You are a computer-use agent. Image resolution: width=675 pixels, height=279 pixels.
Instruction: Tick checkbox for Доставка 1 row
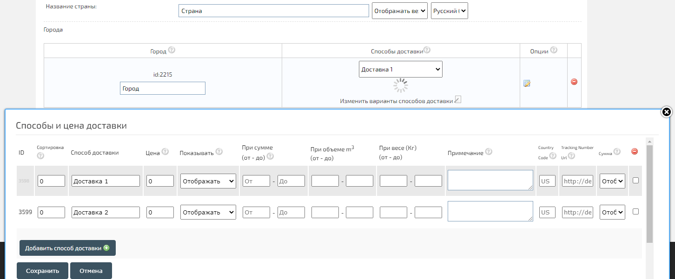(635, 181)
